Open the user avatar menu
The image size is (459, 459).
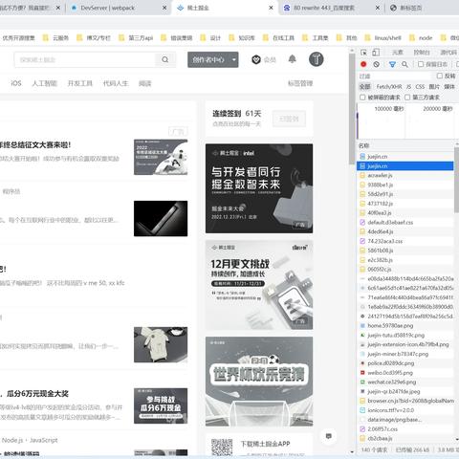click(x=317, y=59)
